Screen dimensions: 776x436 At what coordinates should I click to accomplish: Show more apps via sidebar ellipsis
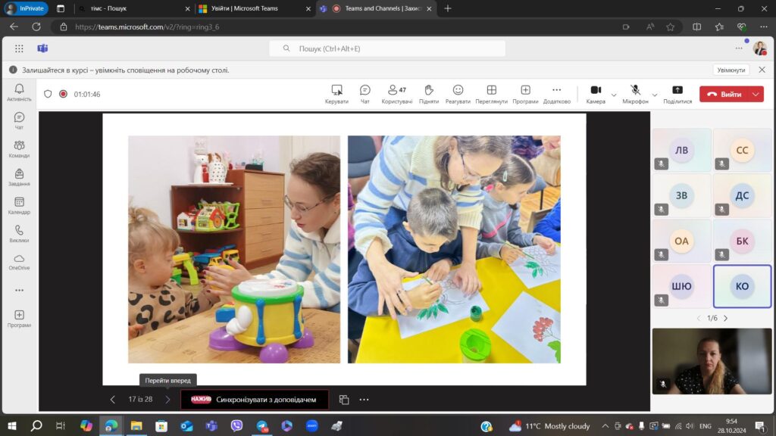point(19,290)
